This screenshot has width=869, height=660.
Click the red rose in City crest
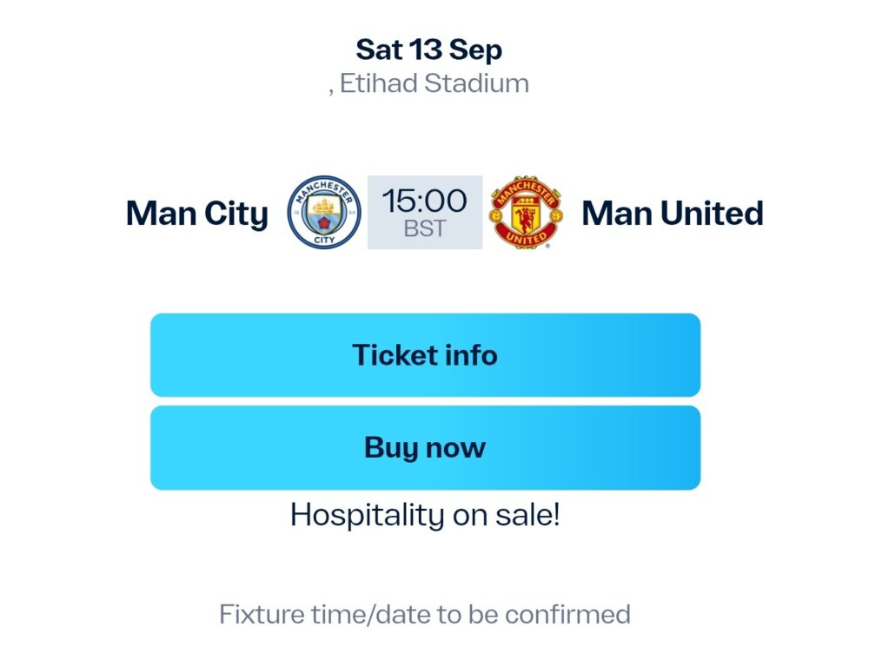click(x=324, y=224)
